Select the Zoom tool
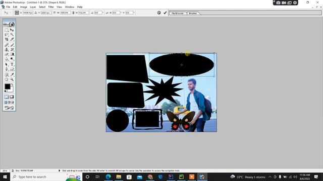This screenshot has height=181, width=323. (x=12, y=79)
